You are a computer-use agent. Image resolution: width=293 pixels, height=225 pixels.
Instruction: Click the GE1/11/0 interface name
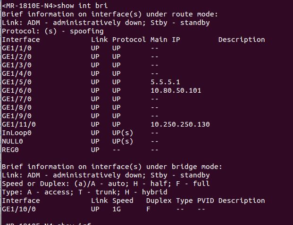[x=19, y=124]
